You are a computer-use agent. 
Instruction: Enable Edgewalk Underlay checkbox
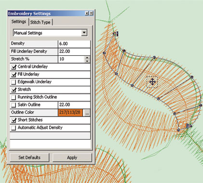pyautogui.click(x=14, y=82)
